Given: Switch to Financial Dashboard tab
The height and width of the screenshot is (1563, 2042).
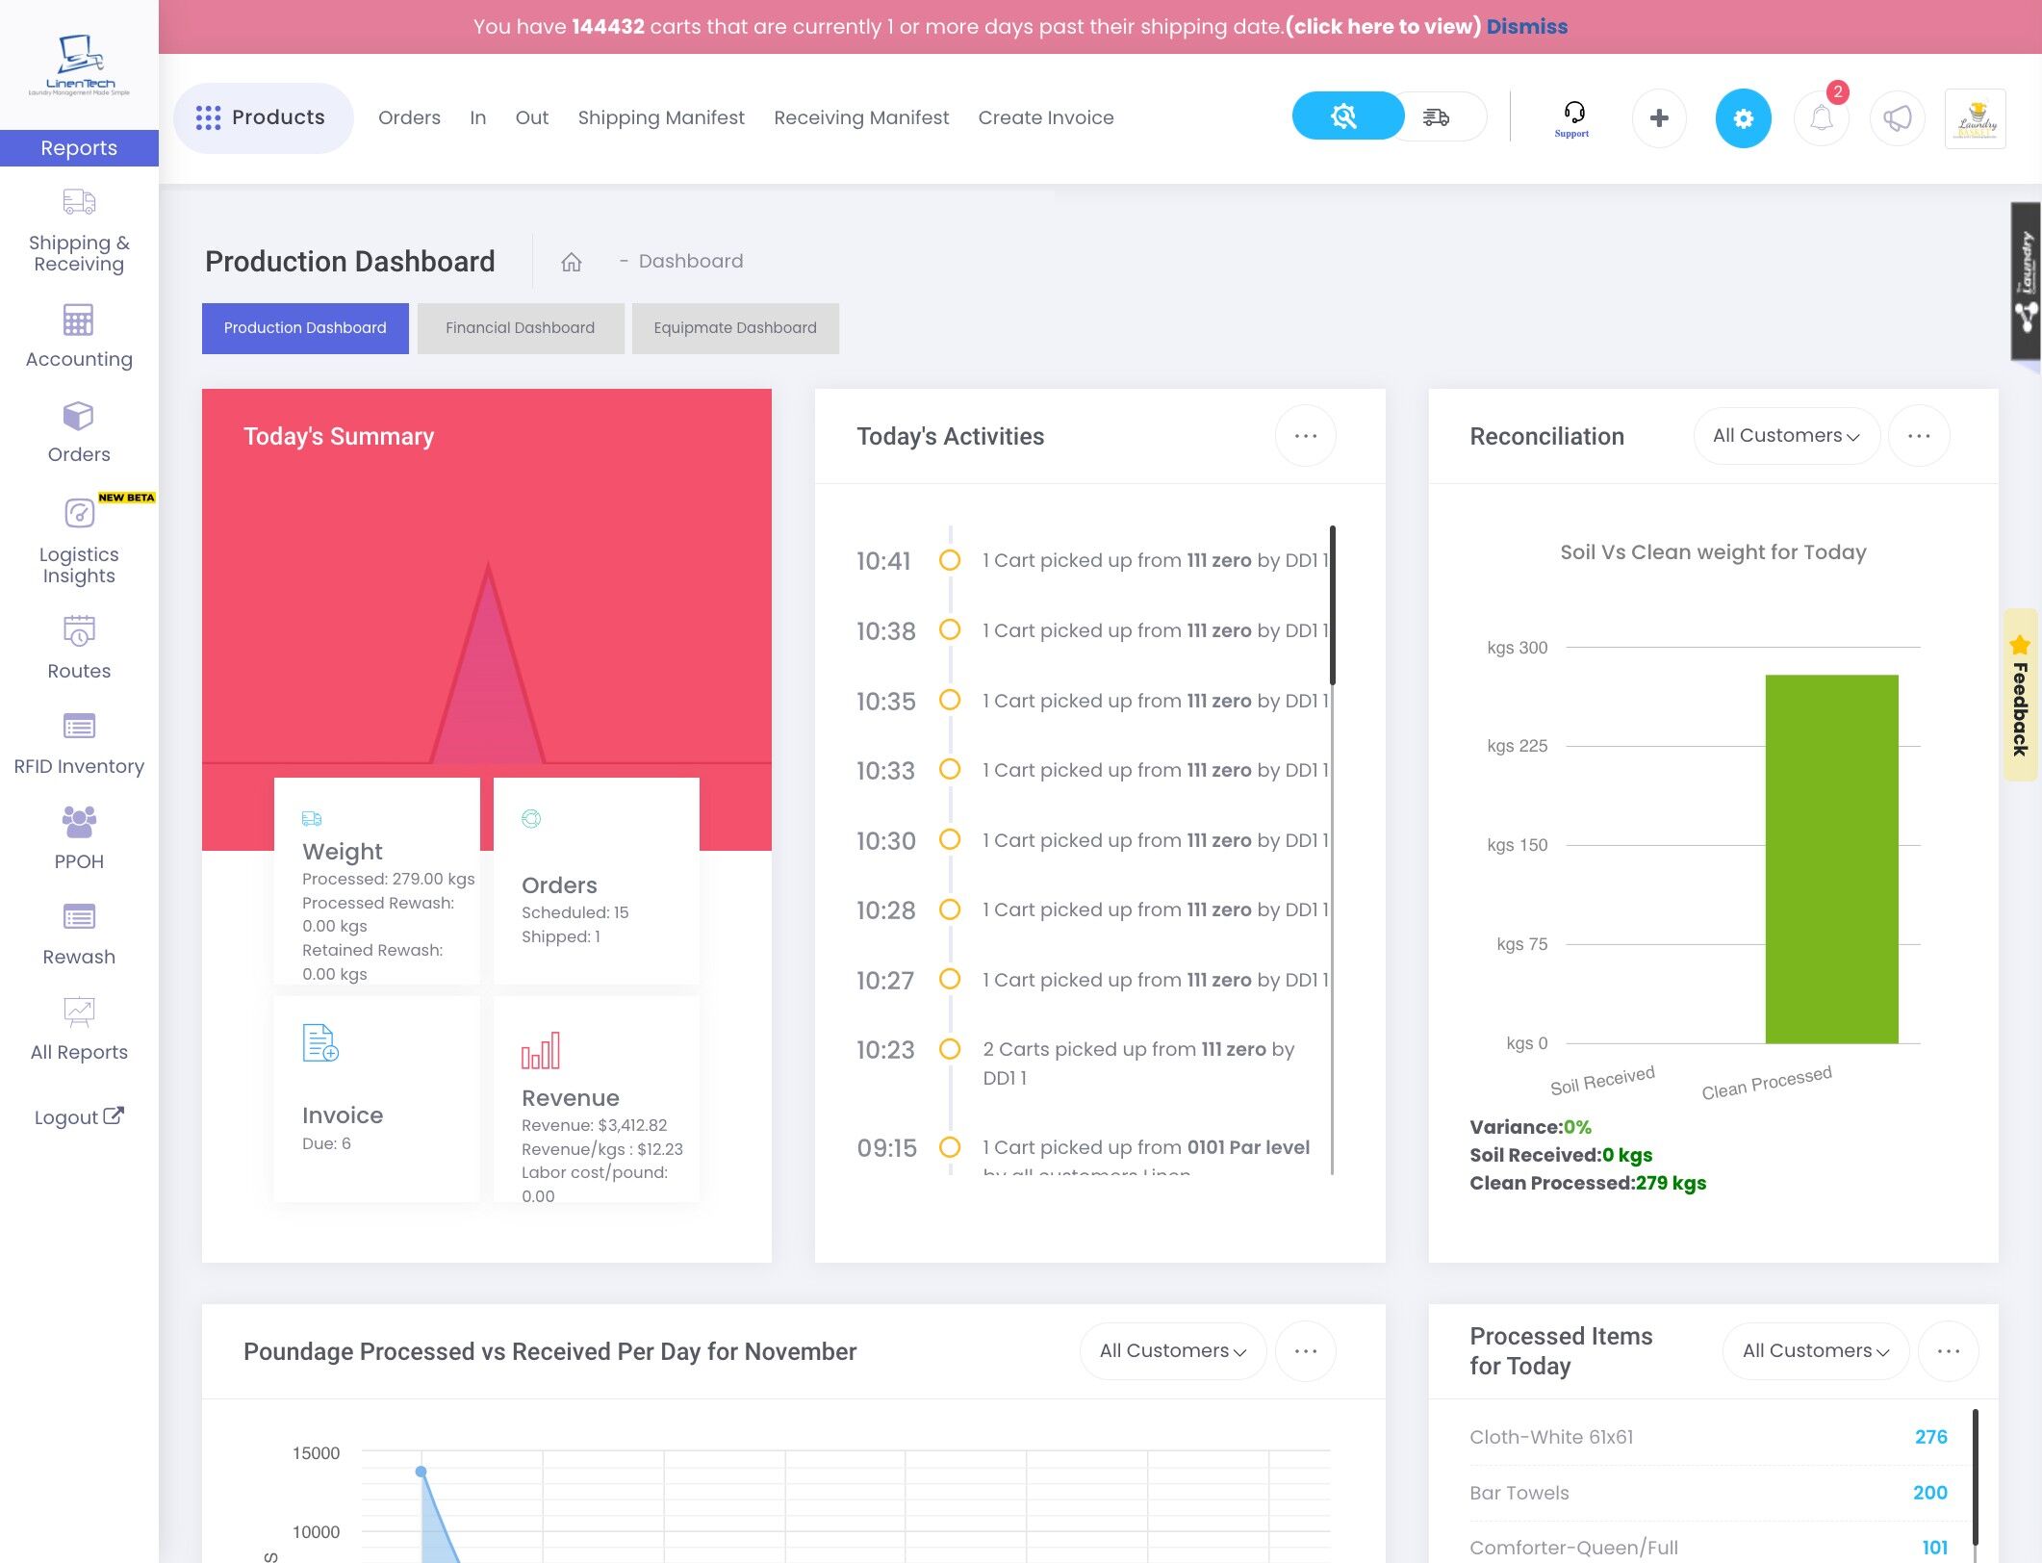Looking at the screenshot, I should (x=520, y=328).
